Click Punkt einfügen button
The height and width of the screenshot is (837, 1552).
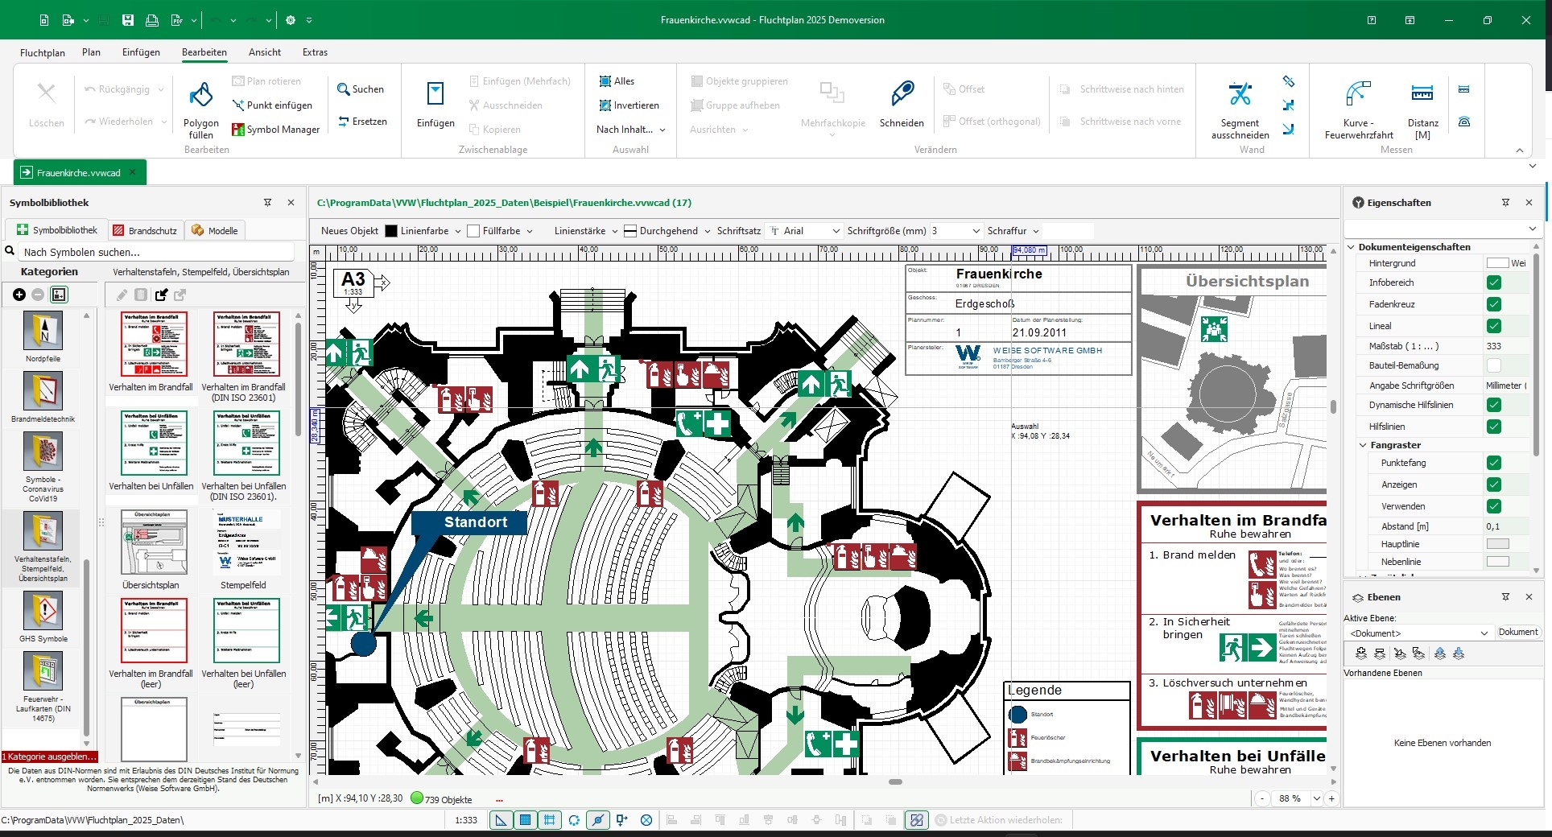(272, 105)
